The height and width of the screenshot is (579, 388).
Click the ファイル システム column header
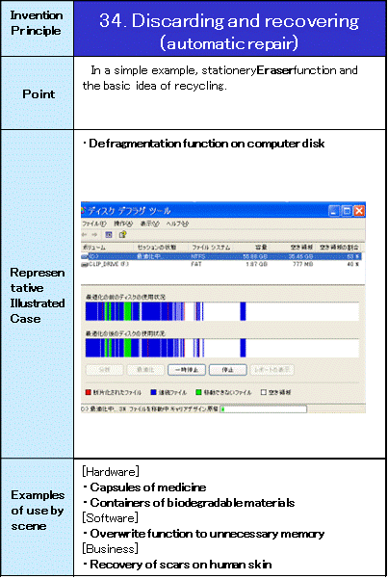(x=211, y=248)
